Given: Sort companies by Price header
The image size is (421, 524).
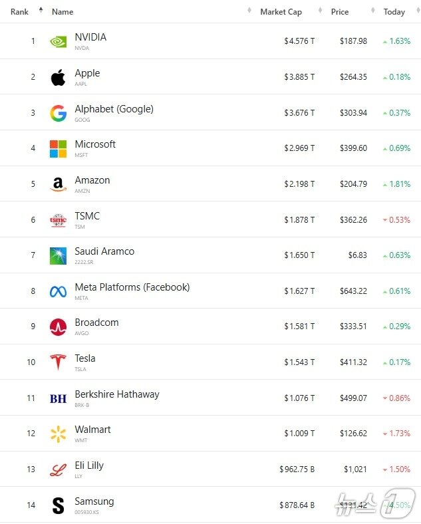Looking at the screenshot, I should (x=340, y=11).
